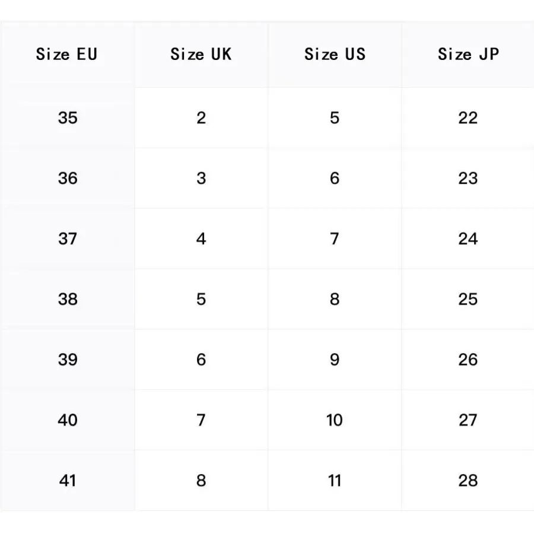Click the Size UK column header

click(201, 55)
